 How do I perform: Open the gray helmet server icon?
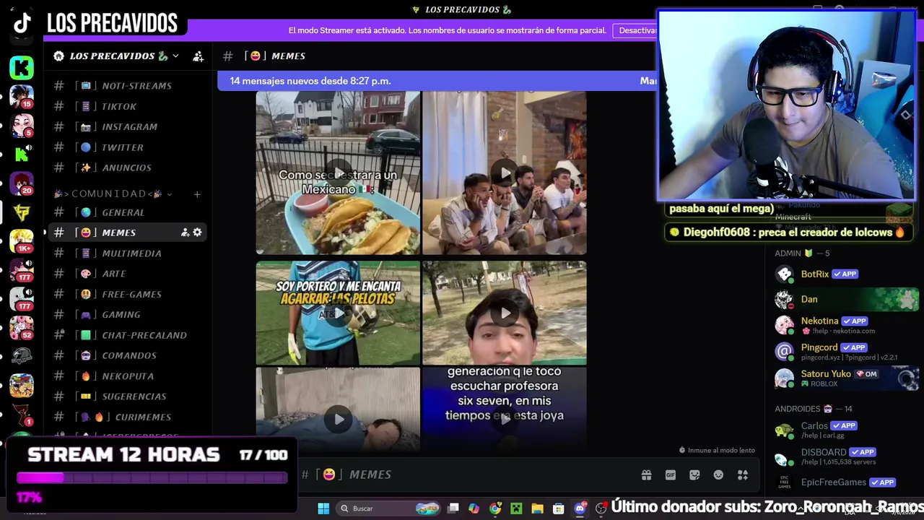pyautogui.click(x=22, y=356)
